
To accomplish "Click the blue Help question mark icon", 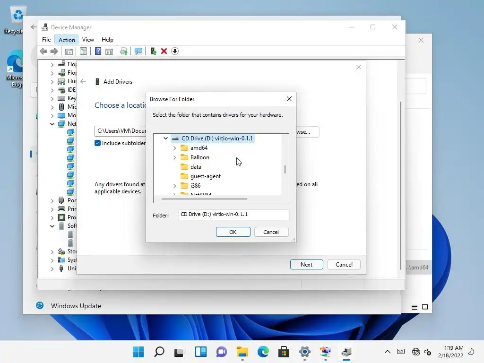I will (98, 51).
